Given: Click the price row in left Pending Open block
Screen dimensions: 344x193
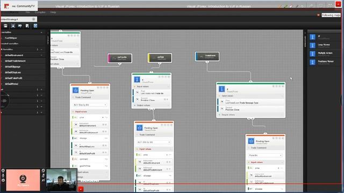Looking at the screenshot, I should point(90,117).
